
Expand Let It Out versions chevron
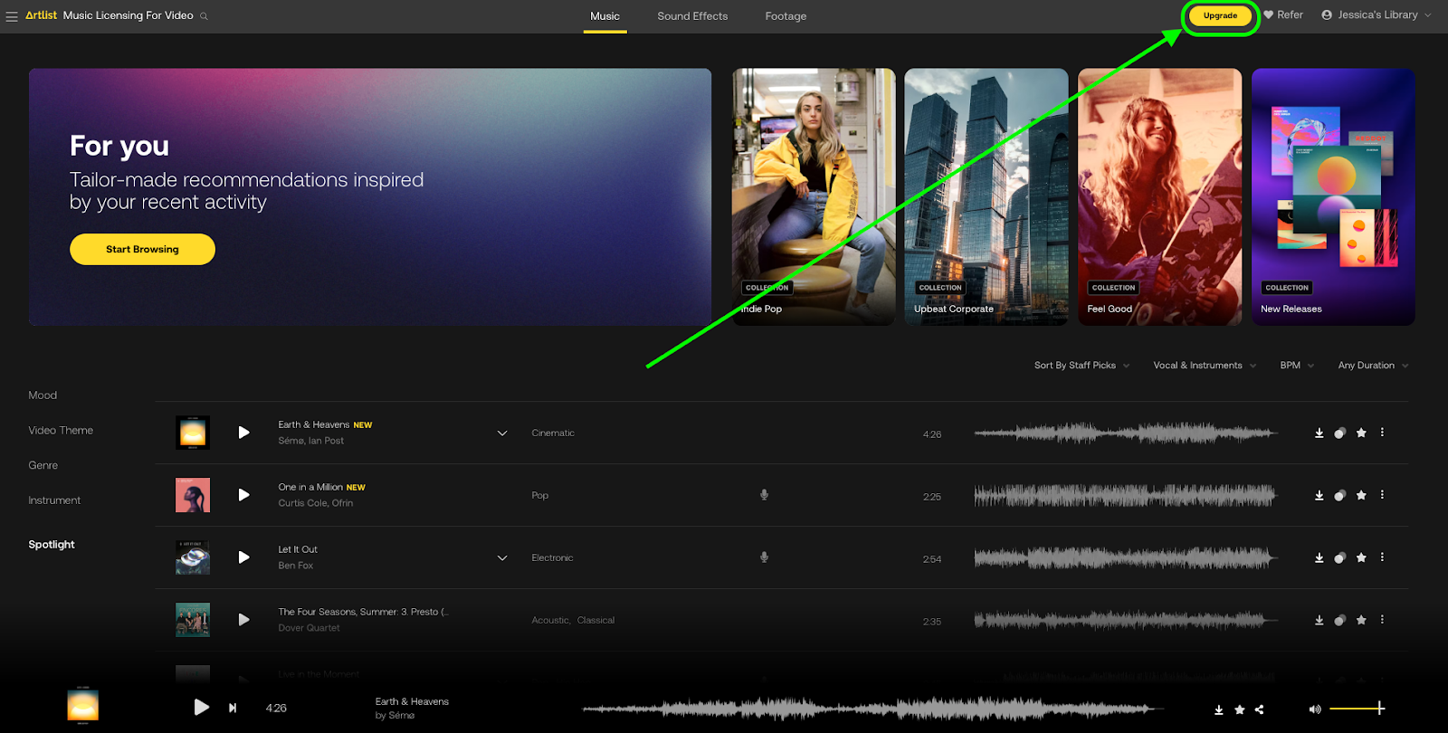pos(502,558)
